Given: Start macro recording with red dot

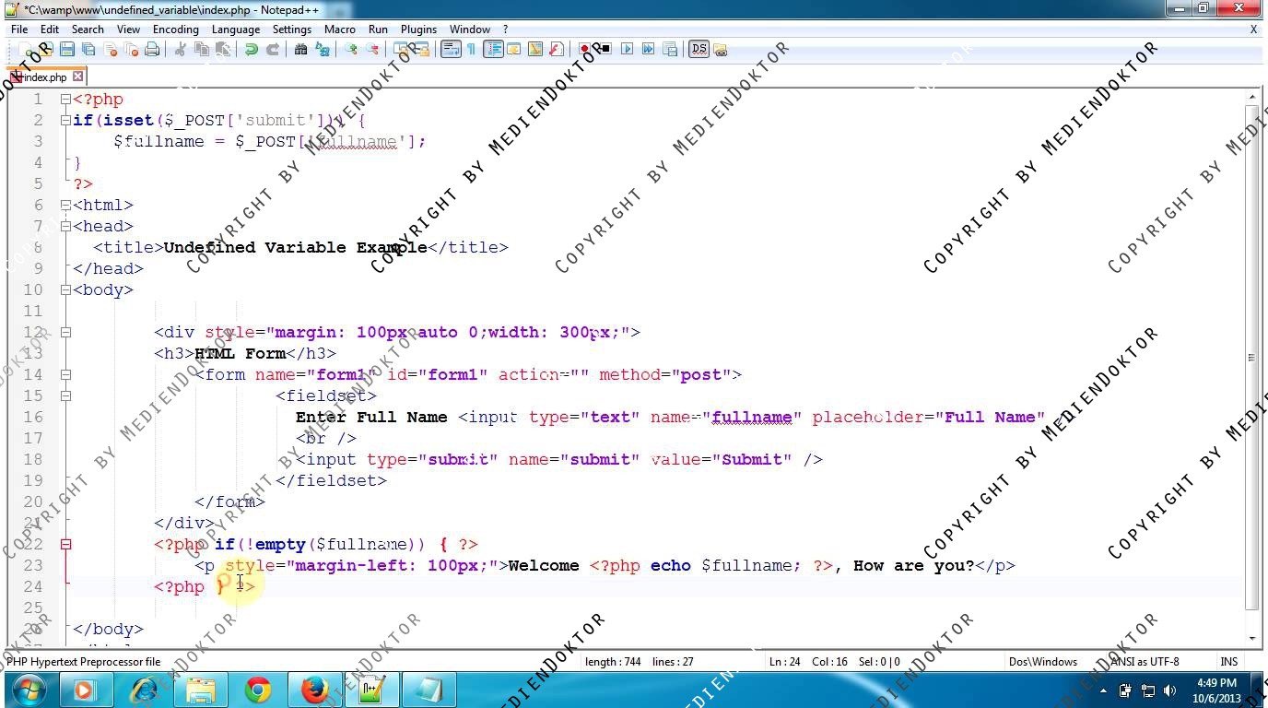Looking at the screenshot, I should [x=584, y=50].
